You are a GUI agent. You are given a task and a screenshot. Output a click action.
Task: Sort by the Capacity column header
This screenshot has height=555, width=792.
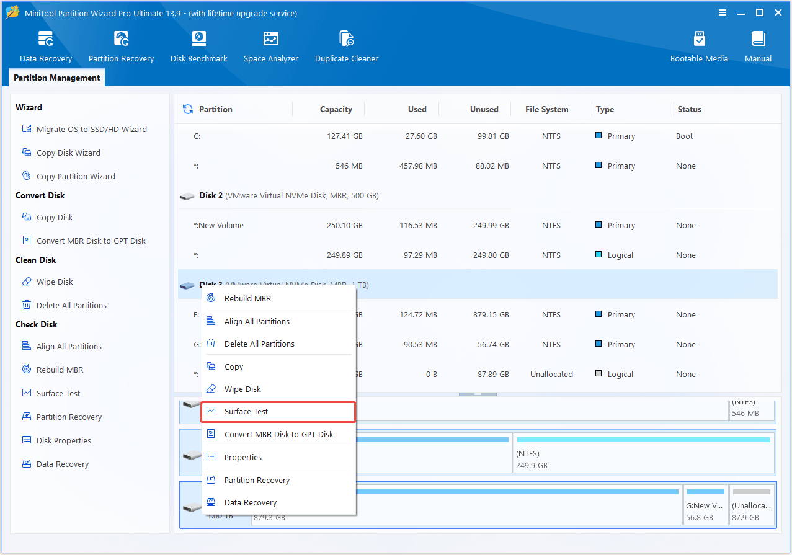336,109
